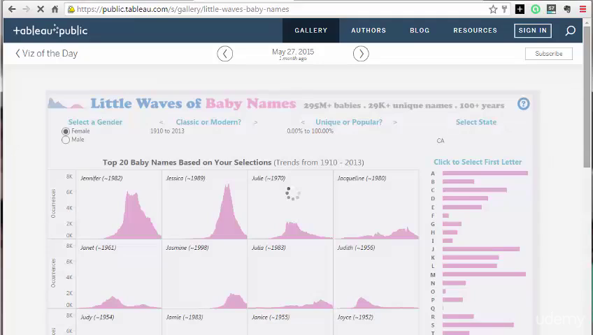Click the Jacqueline (~1980) chart
The width and height of the screenshot is (593, 335).
(376, 205)
